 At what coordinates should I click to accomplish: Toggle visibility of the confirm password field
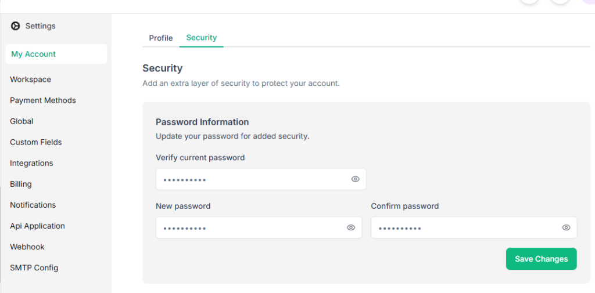click(567, 228)
